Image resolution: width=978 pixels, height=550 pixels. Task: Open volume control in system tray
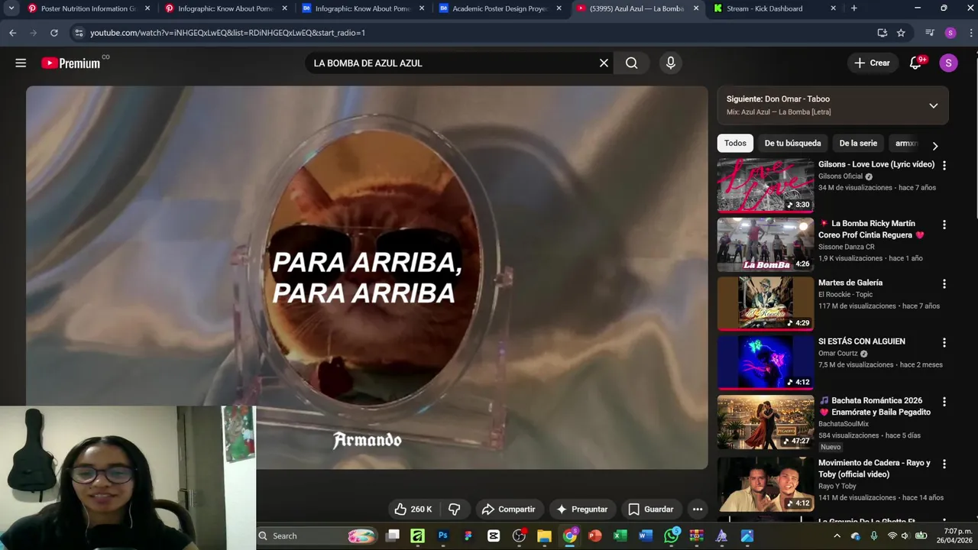[905, 535]
